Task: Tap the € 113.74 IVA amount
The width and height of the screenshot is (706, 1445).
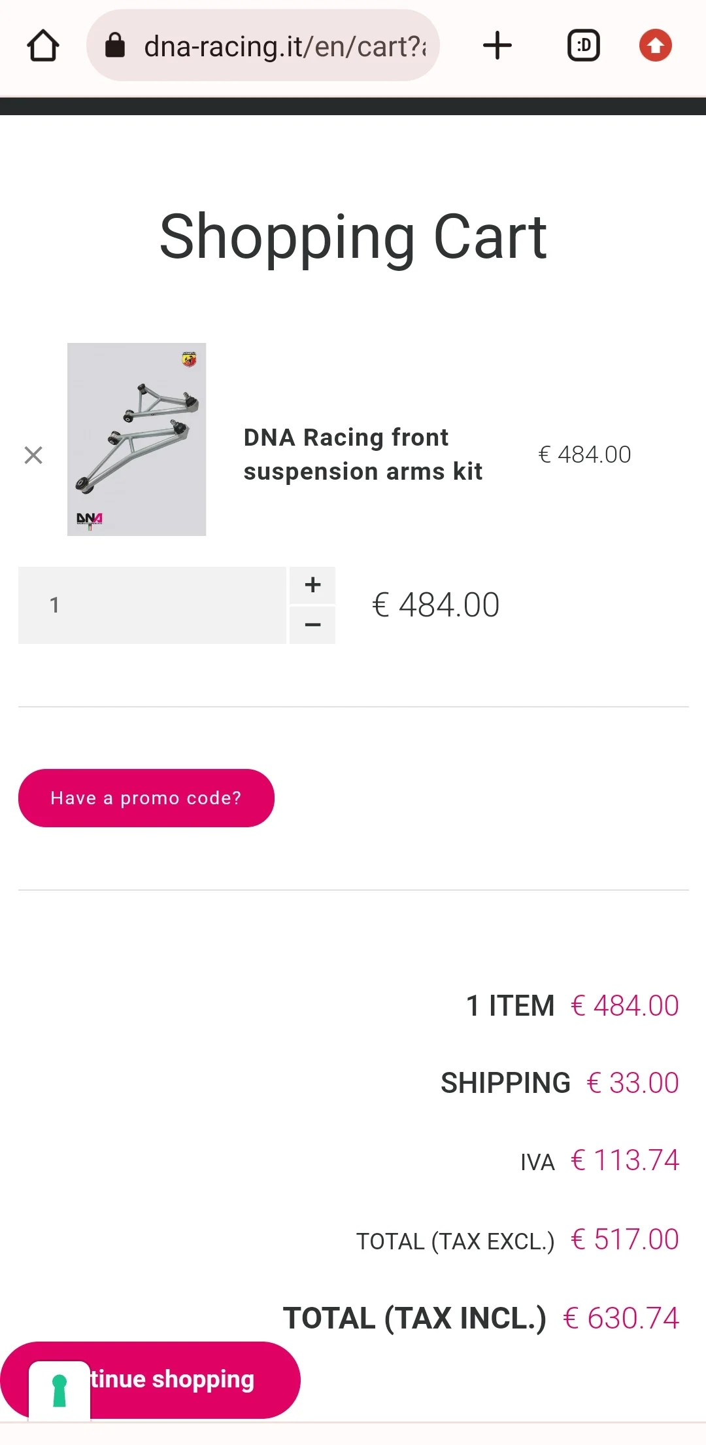Action: point(625,1160)
